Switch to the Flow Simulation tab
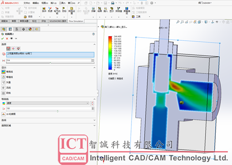232x165 pixels. (x=76, y=21)
